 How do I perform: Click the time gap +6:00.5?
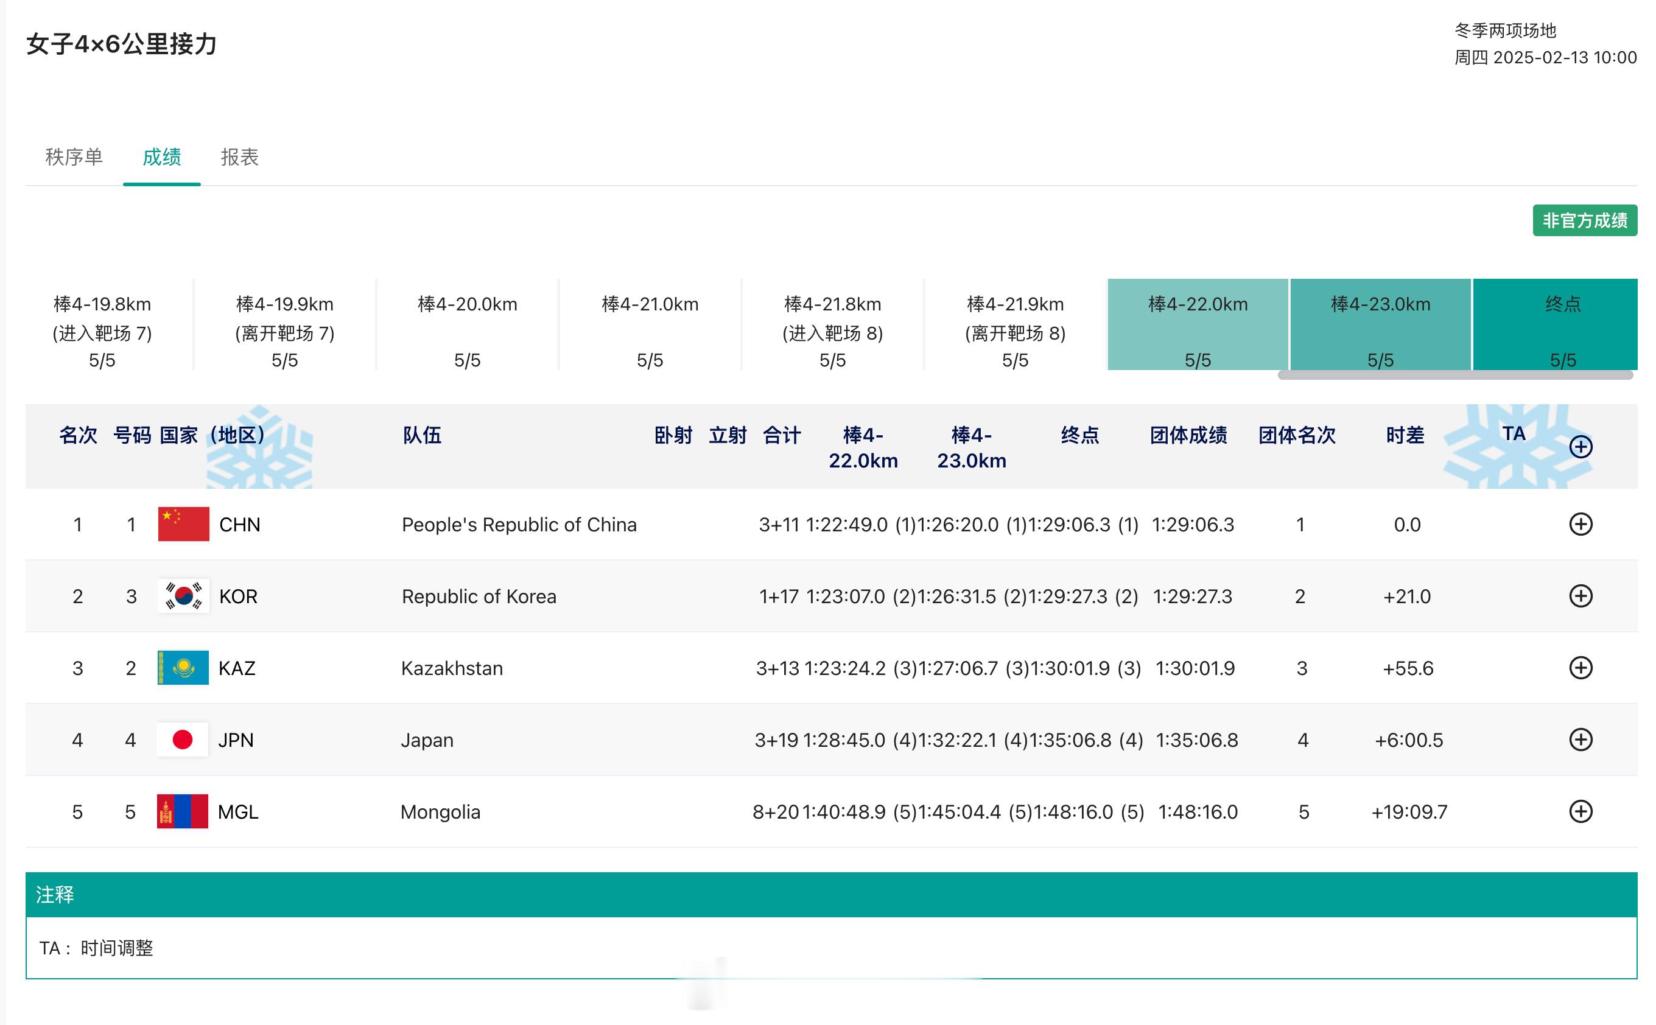(x=1408, y=740)
